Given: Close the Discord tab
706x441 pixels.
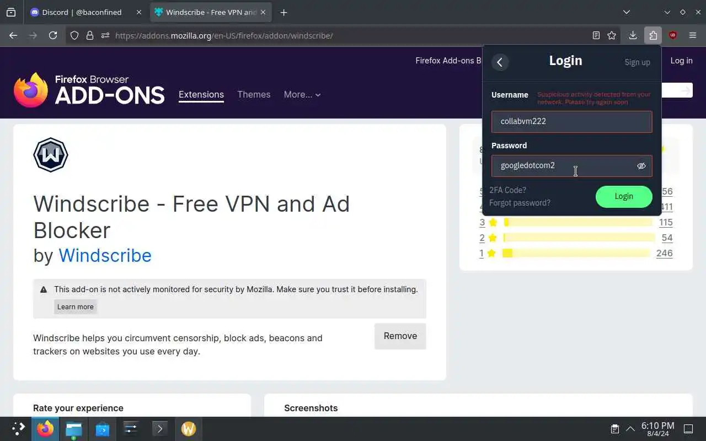Looking at the screenshot, I should [138, 12].
